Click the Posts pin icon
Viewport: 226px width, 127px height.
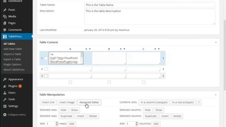[5, 10]
